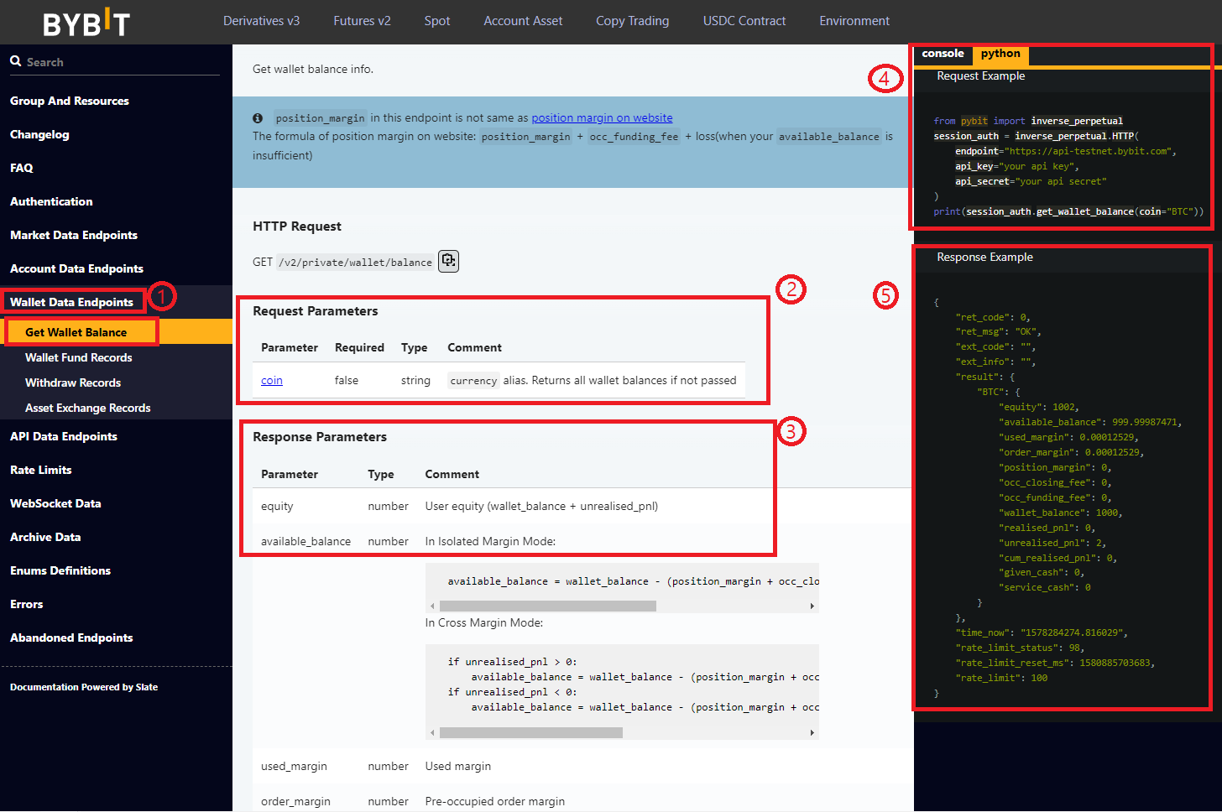The image size is (1222, 812).
Task: Expand Changelog section
Action: 39,134
